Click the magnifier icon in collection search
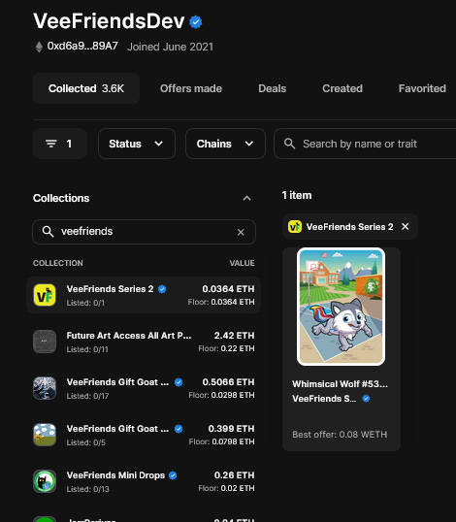The width and height of the screenshot is (456, 522). (x=48, y=231)
